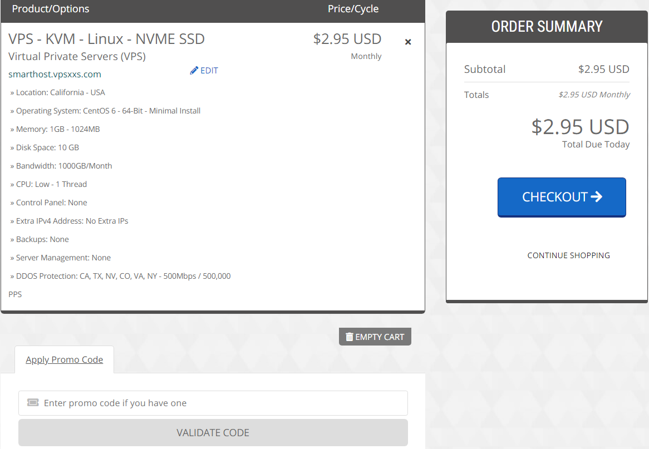Click the ticket icon in promo field

33,403
